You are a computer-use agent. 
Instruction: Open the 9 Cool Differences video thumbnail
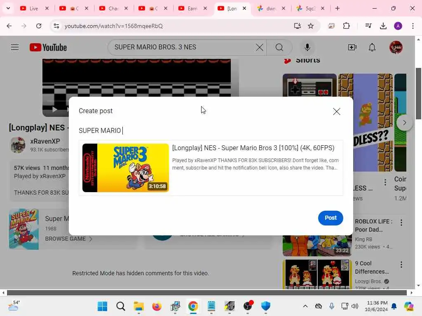[317, 274]
